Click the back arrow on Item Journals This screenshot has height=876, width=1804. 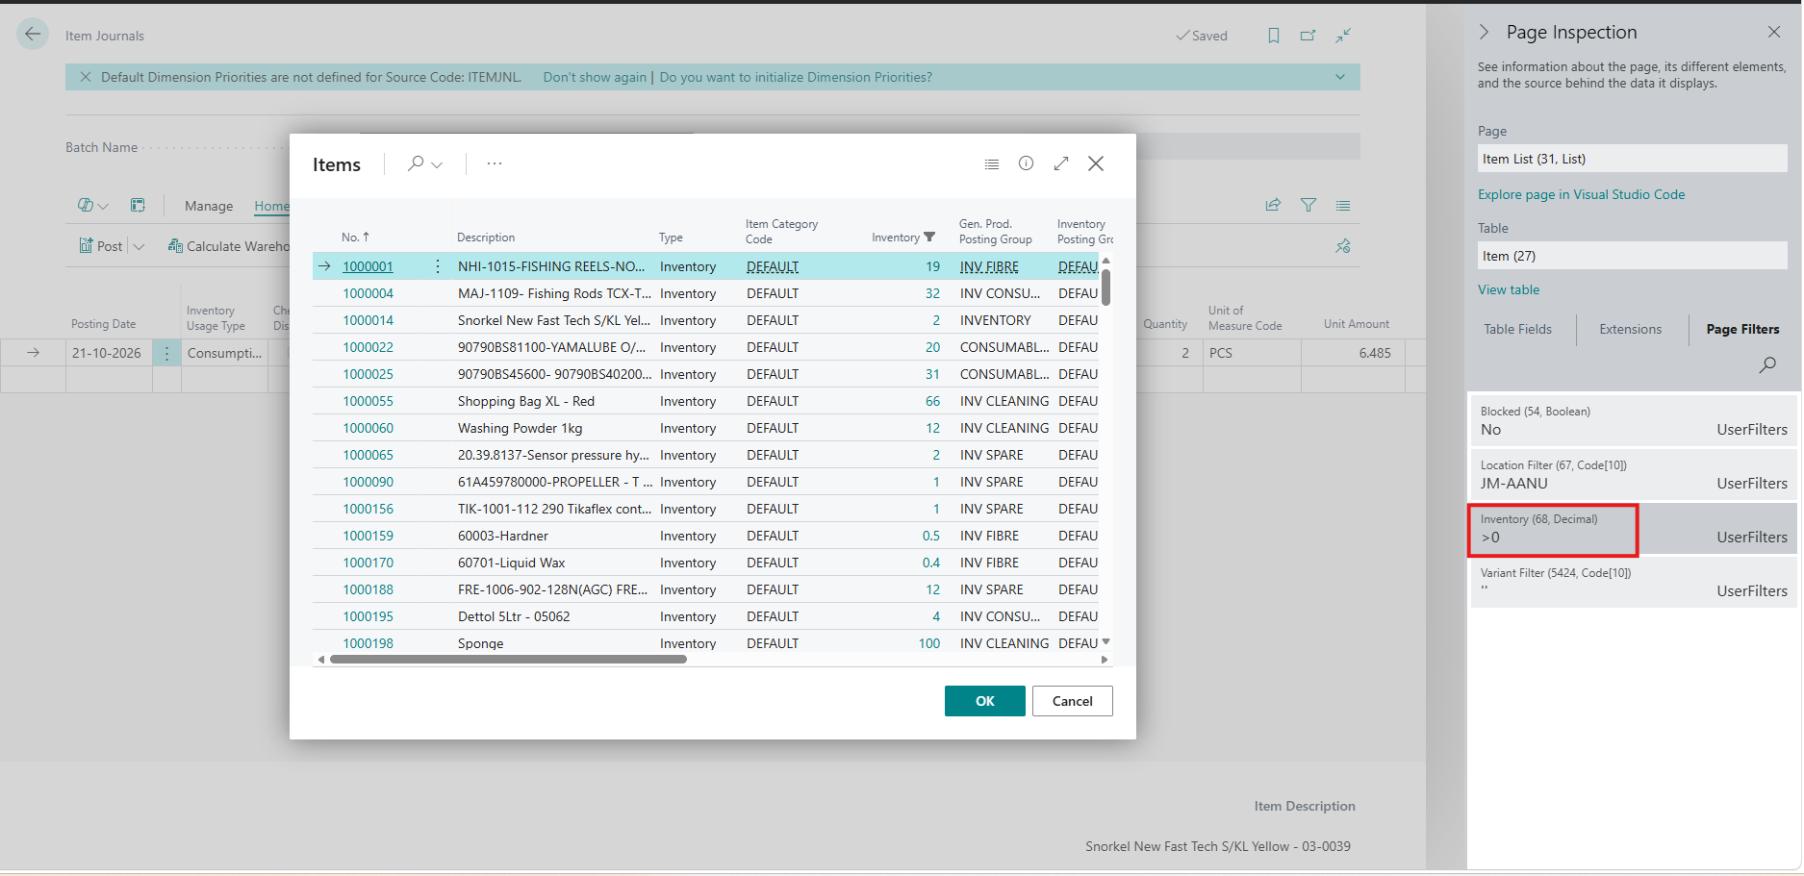(33, 35)
